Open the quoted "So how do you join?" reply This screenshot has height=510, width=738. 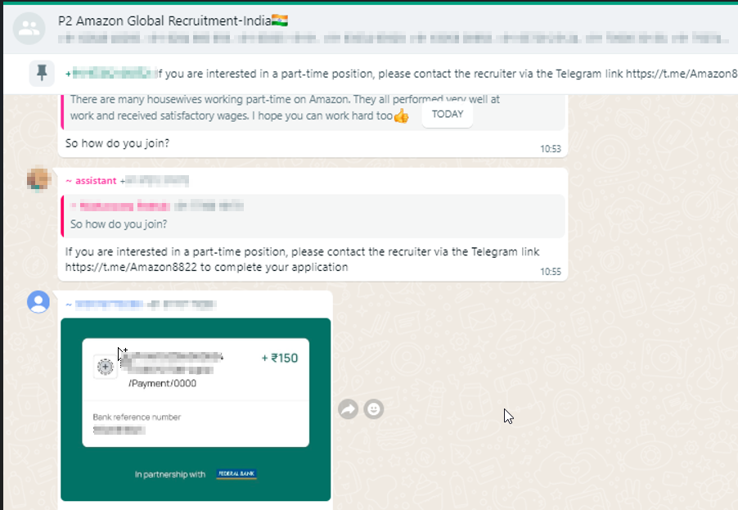[x=313, y=216]
